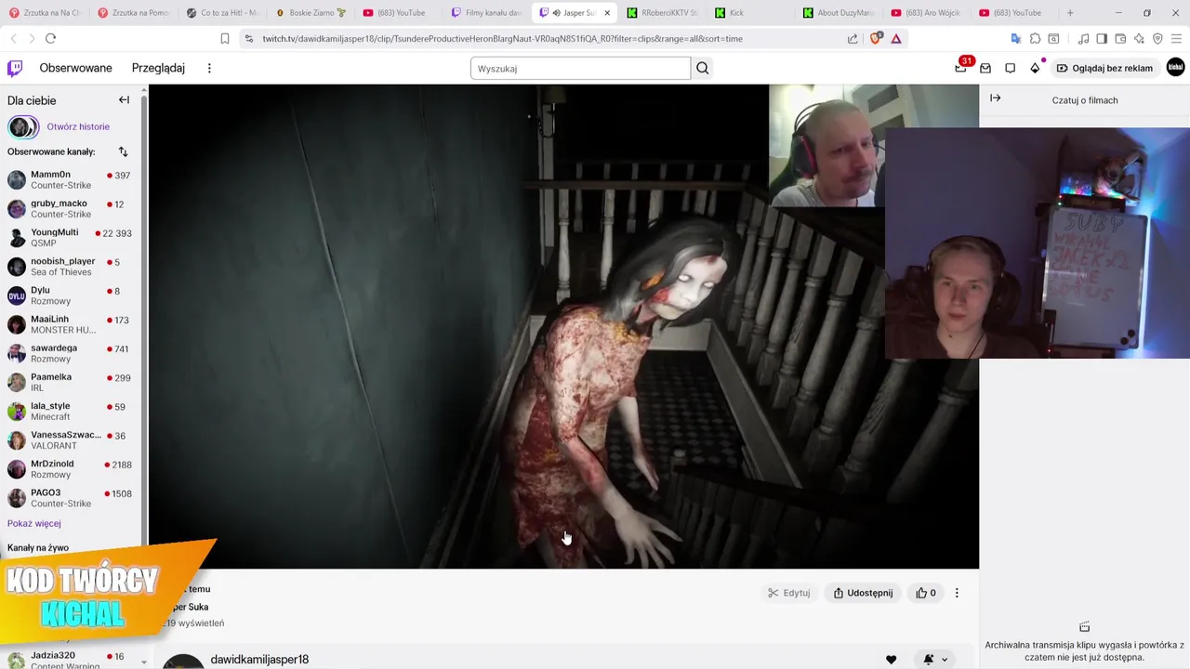
Task: Click Edytuj clip button
Action: pos(789,593)
